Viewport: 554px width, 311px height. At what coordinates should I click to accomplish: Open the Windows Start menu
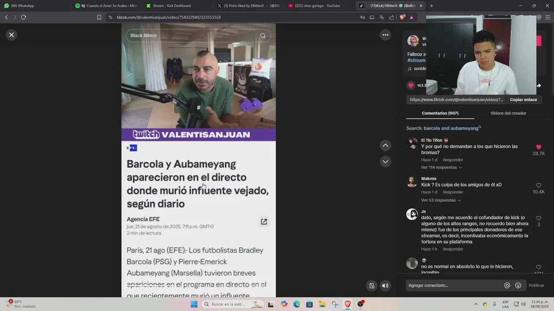point(194,304)
